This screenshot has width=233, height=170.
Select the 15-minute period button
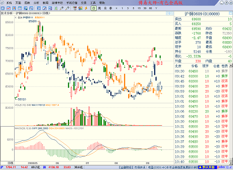coord(139,8)
